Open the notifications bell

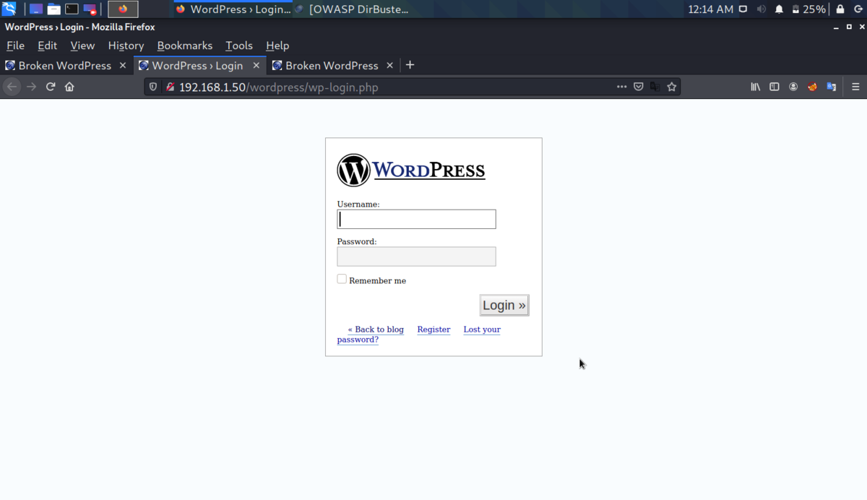780,9
